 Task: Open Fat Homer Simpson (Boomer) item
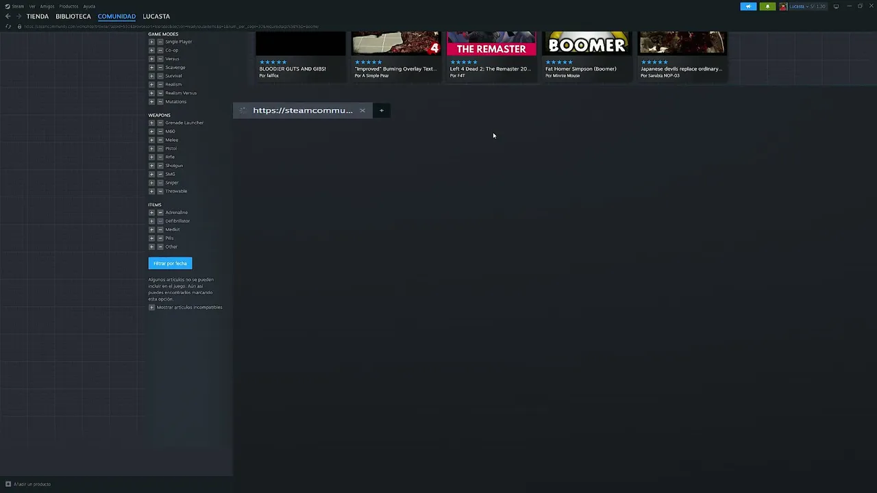click(x=580, y=68)
